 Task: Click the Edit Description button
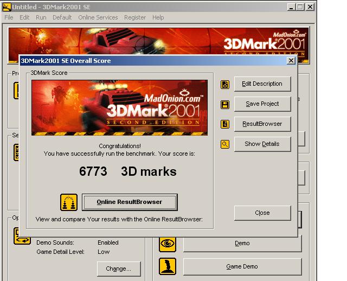coord(262,84)
